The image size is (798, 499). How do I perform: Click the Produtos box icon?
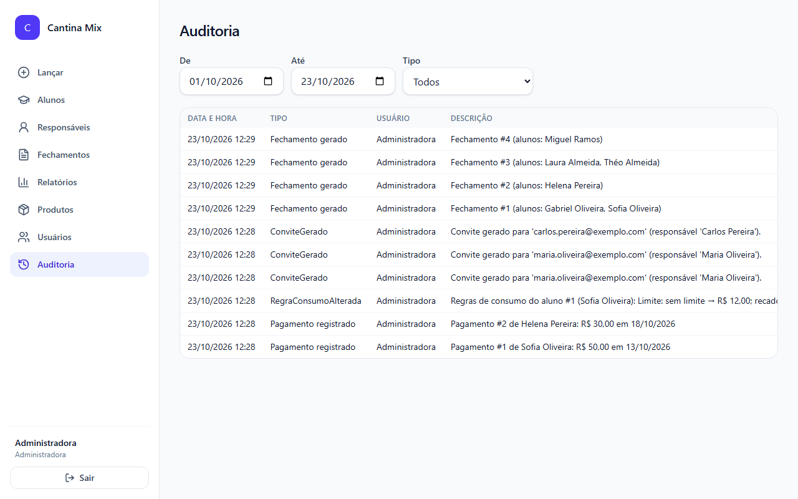click(x=24, y=210)
